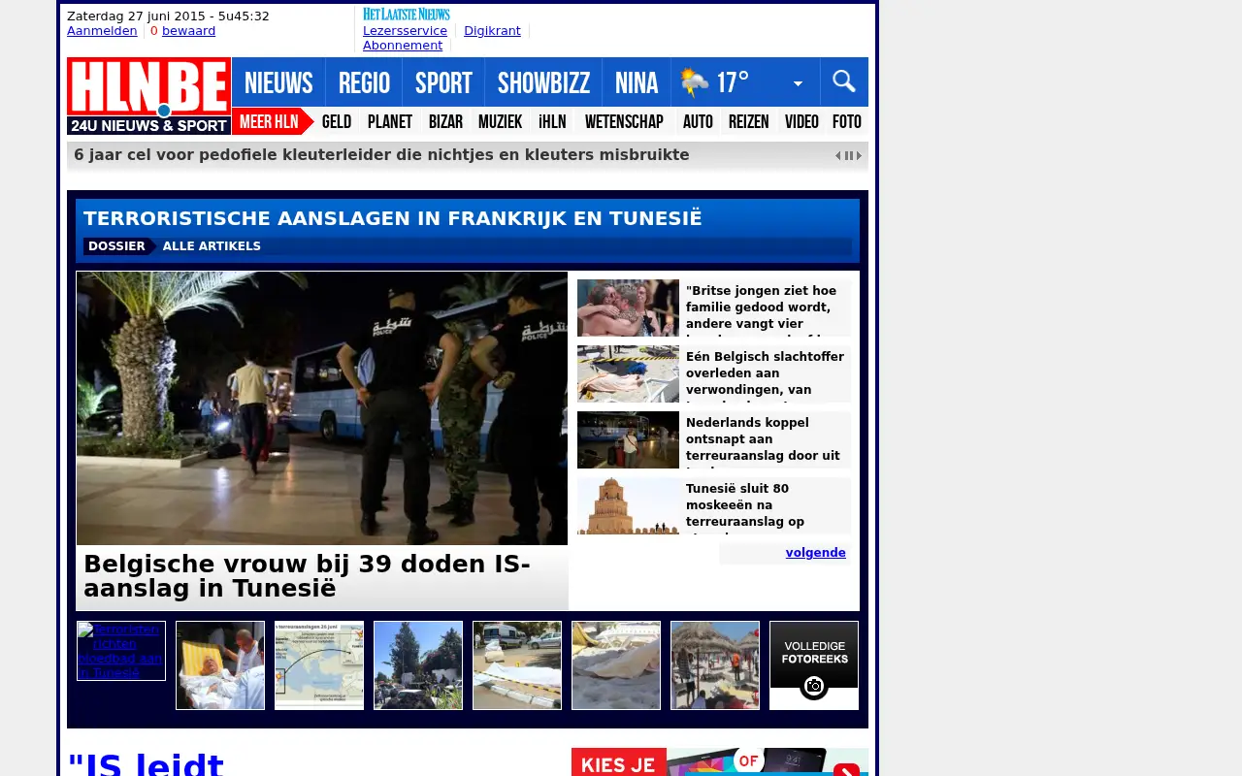The width and height of the screenshot is (1242, 776).
Task: Open main photo of police at bus
Action: (x=322, y=408)
